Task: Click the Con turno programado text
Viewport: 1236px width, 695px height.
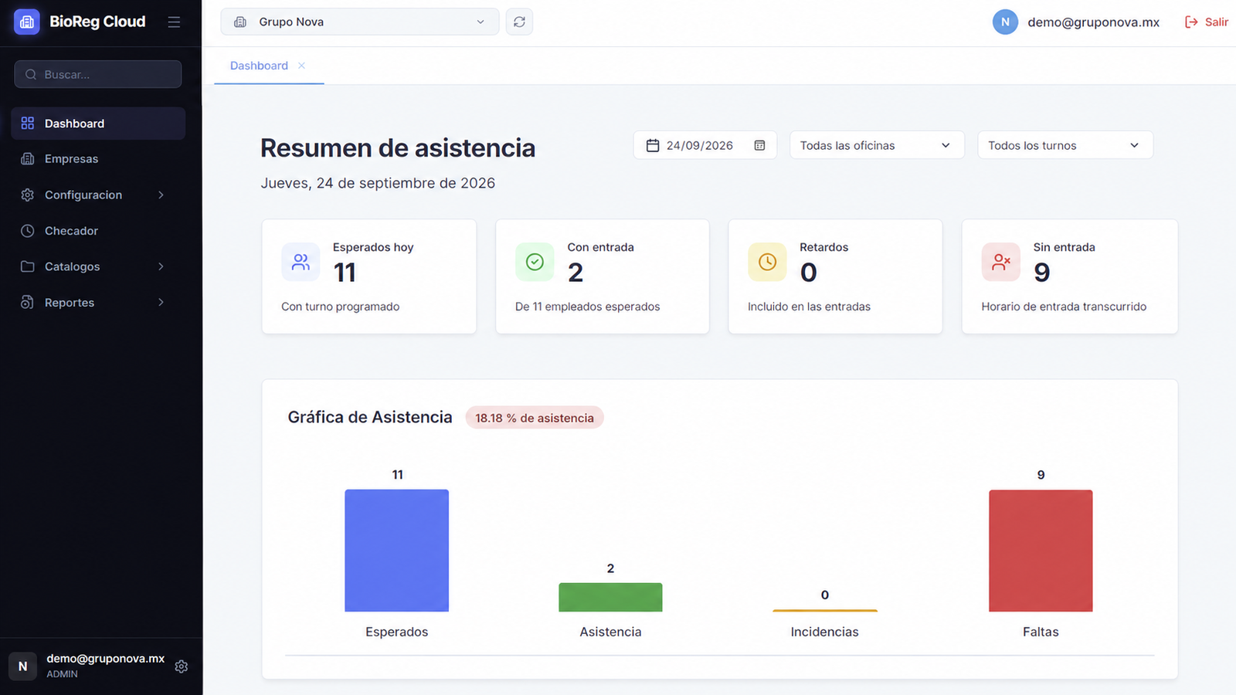Action: pos(341,307)
